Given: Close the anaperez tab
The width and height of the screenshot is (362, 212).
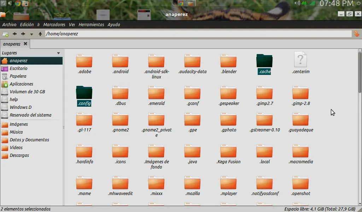Looking at the screenshot, I should coord(25,43).
